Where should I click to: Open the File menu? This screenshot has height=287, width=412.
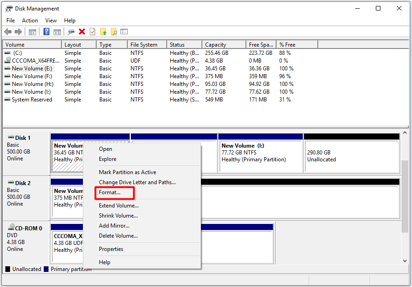point(11,21)
